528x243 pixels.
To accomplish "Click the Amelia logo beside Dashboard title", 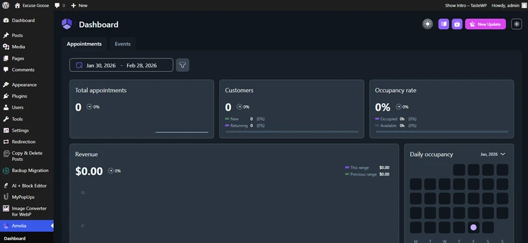I will 67,24.
